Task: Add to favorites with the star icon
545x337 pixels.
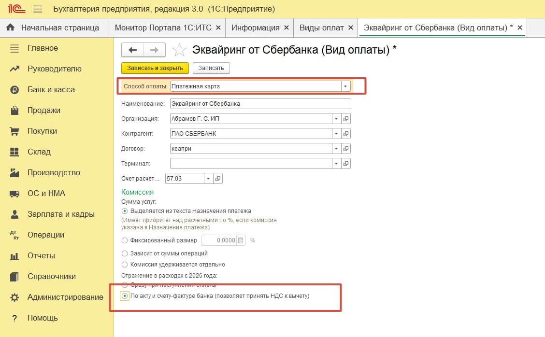Action: tap(179, 50)
